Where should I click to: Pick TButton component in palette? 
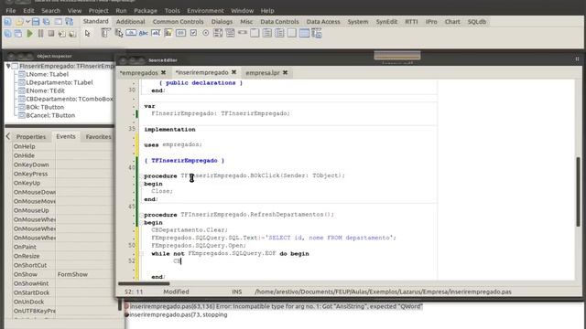131,33
